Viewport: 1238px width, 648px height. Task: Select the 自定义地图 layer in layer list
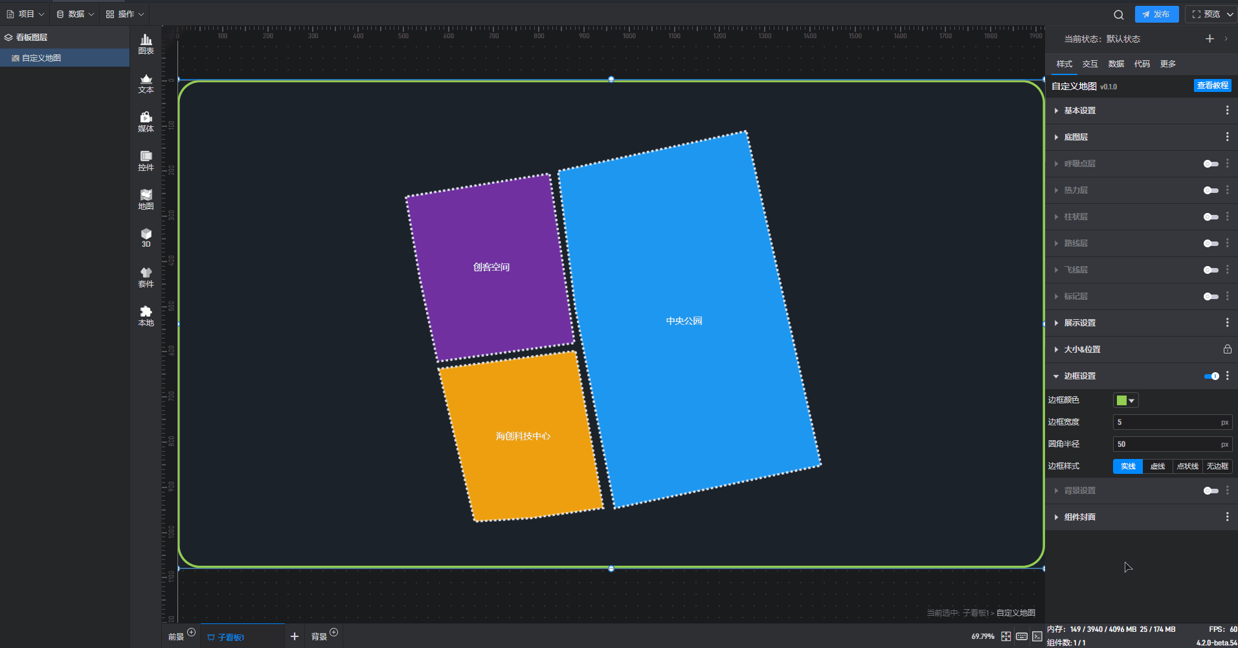65,58
